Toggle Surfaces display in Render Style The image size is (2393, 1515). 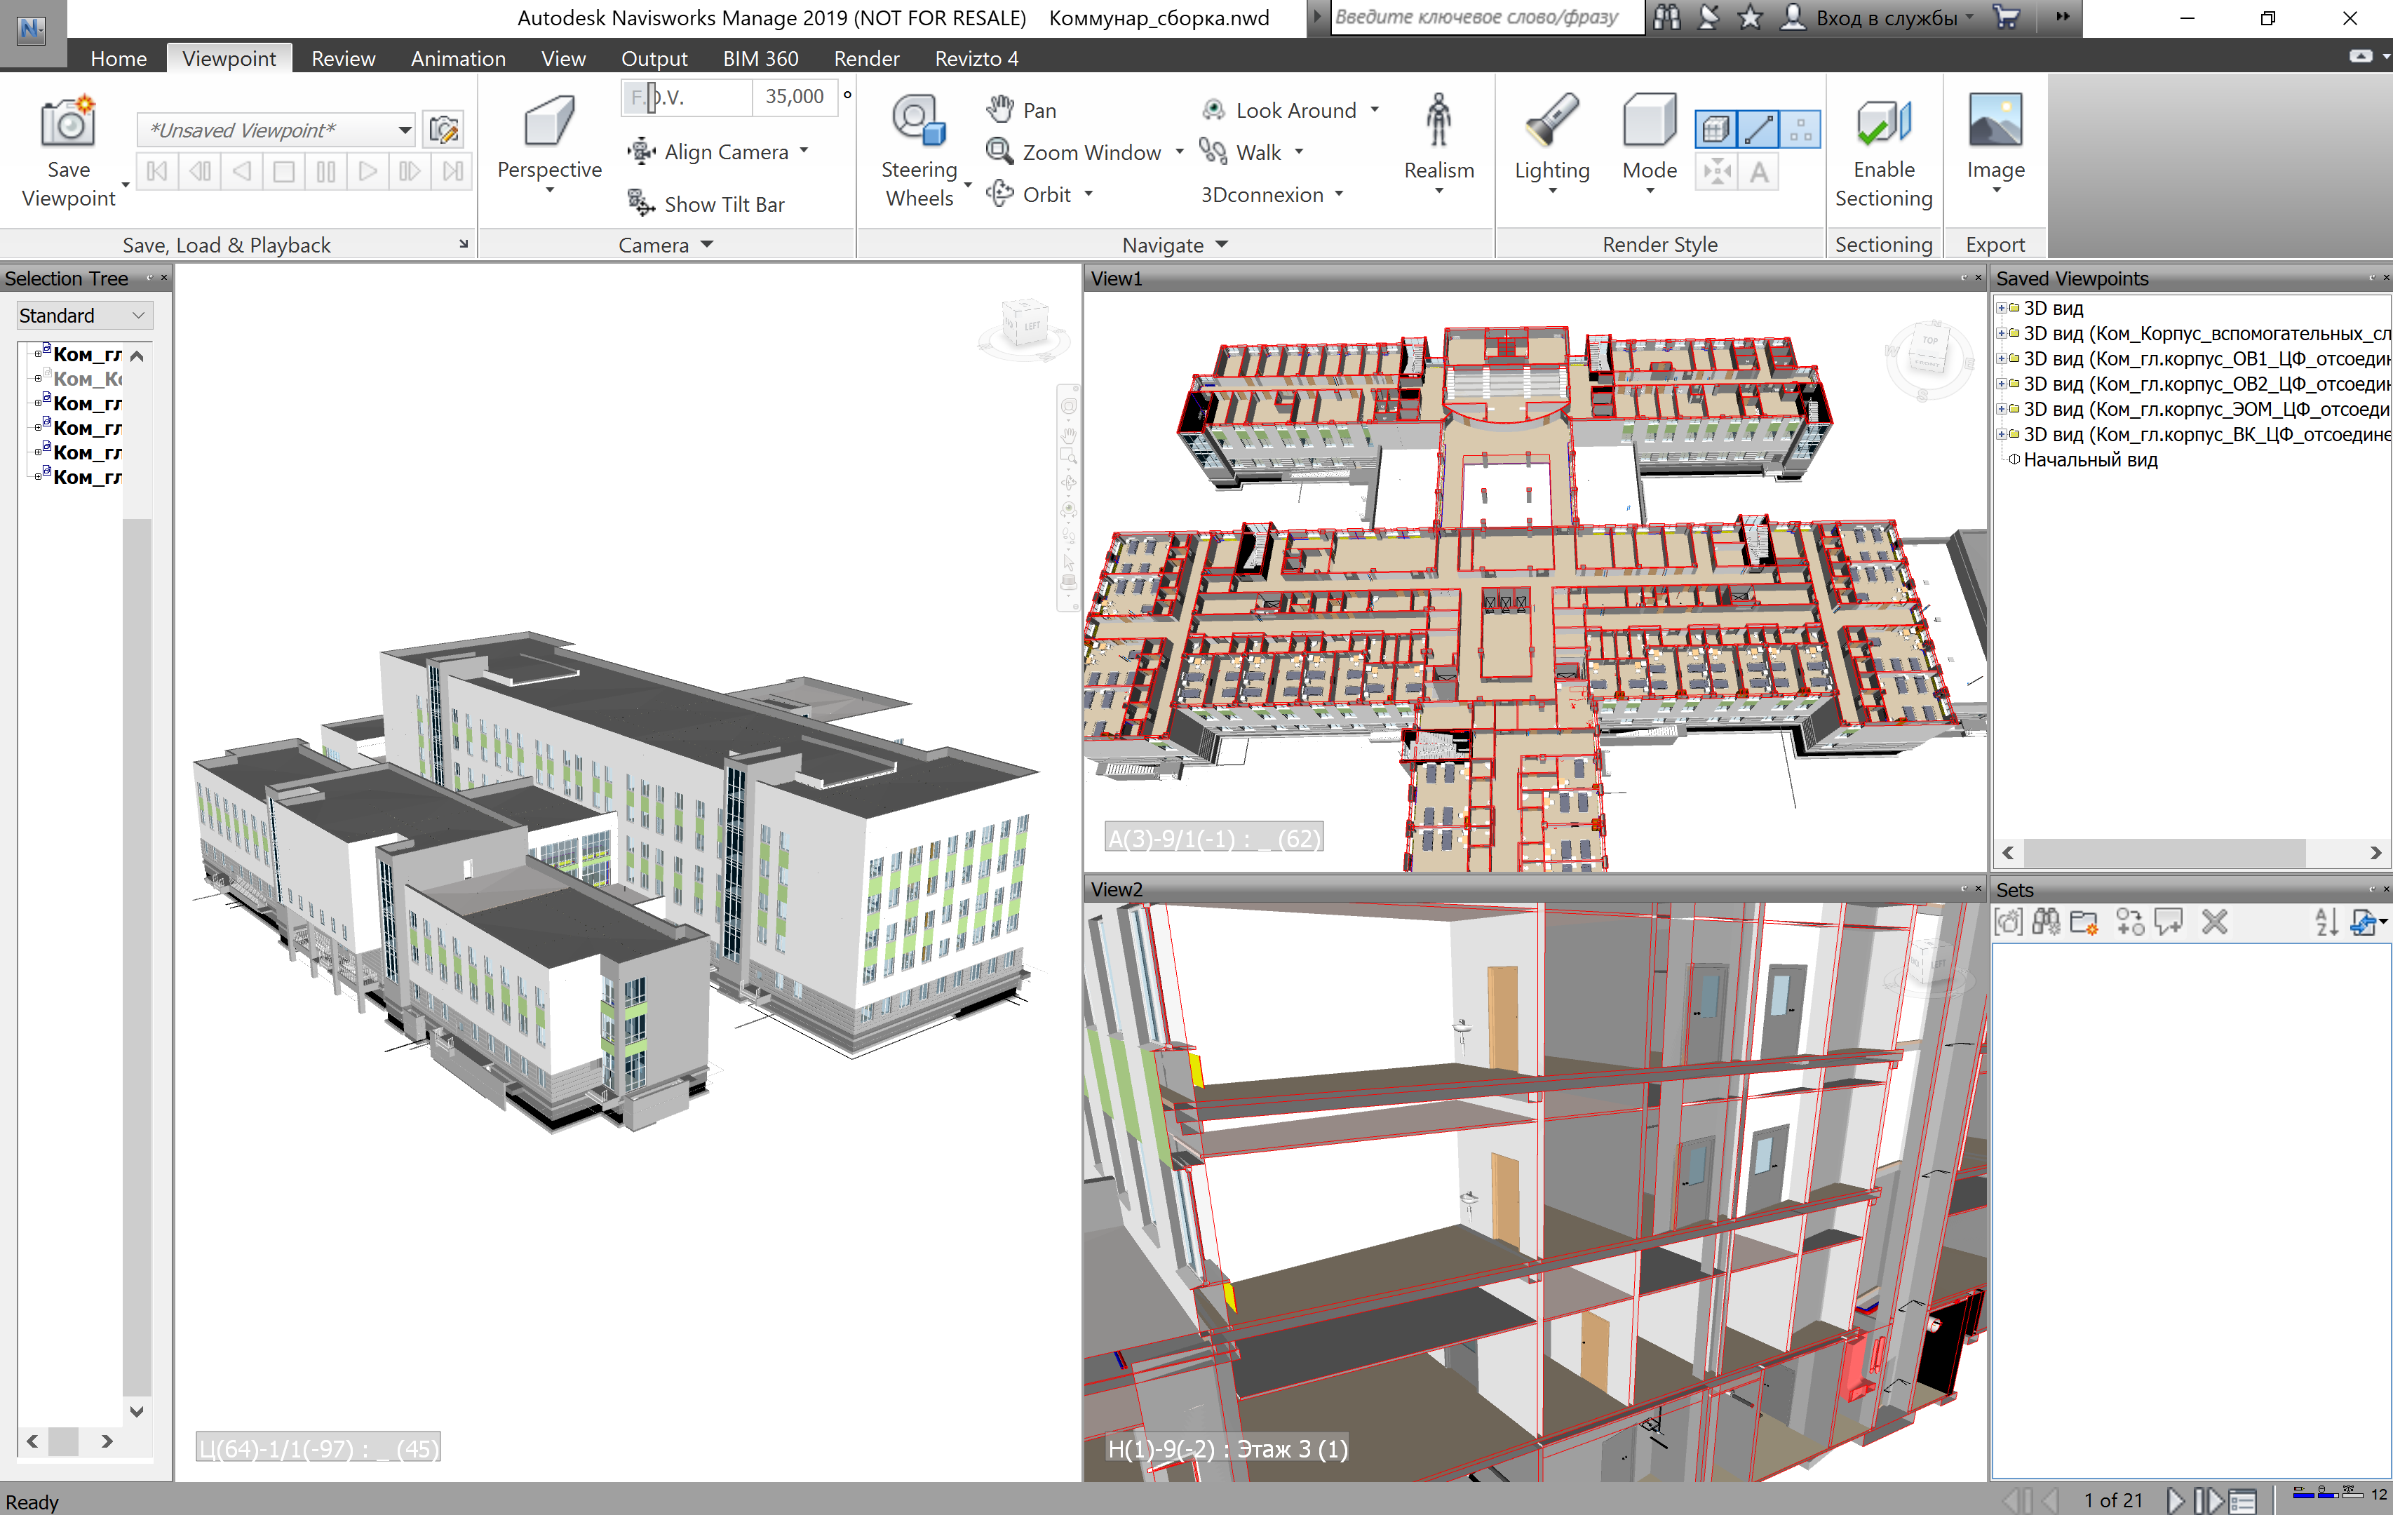point(1715,129)
